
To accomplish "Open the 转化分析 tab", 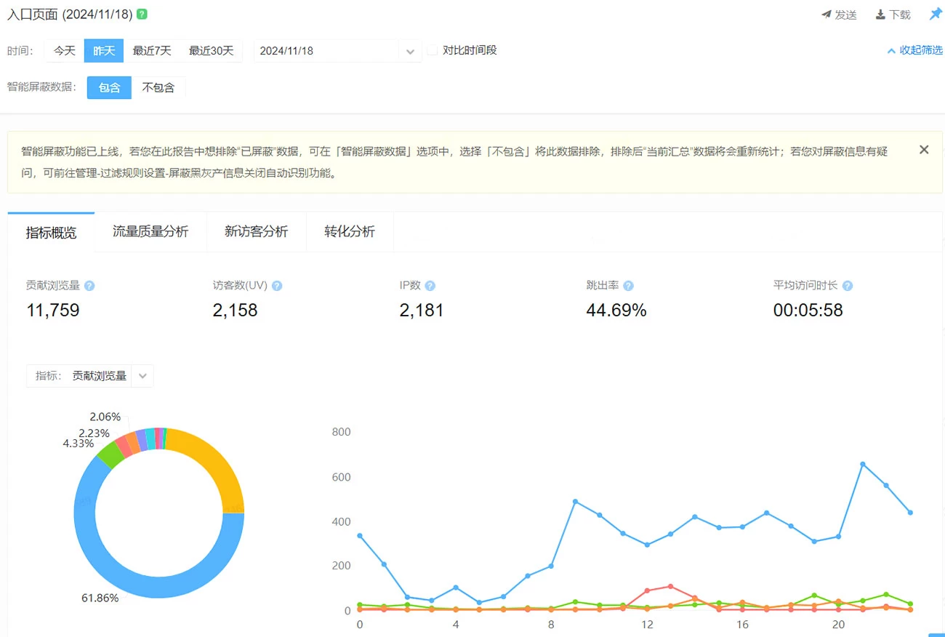I will point(350,232).
